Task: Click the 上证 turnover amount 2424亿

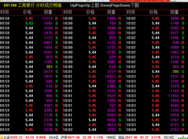Action: (x=54, y=137)
